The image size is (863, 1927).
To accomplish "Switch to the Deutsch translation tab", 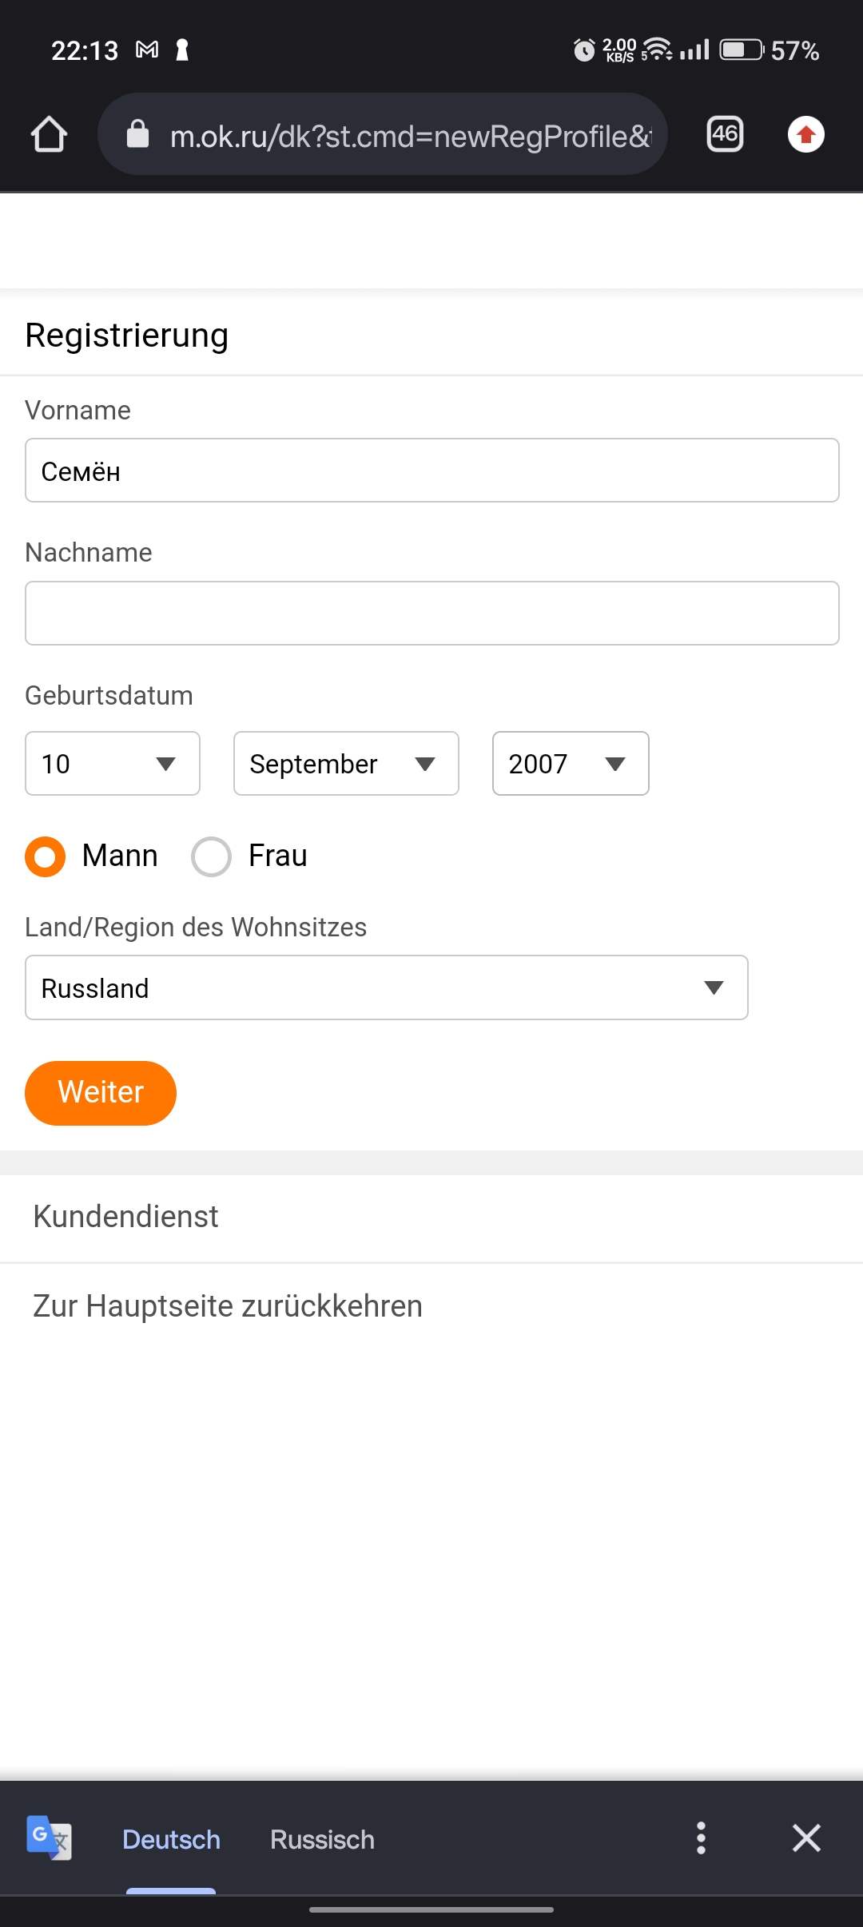I will click(x=171, y=1839).
